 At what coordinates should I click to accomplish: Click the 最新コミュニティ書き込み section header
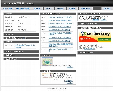21,52
